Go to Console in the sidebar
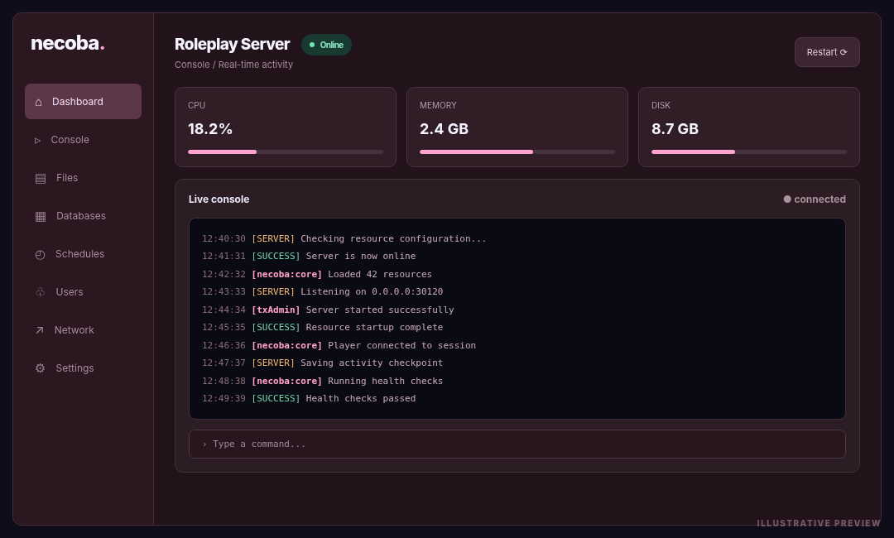Image resolution: width=894 pixels, height=538 pixels. [70, 140]
